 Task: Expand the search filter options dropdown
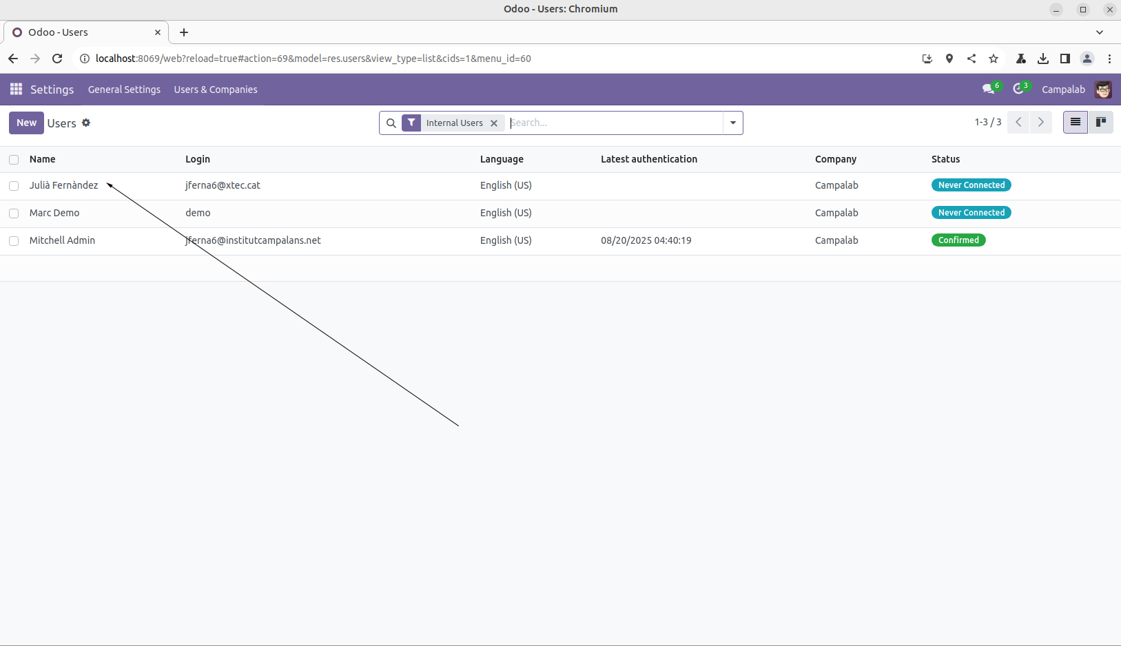[x=732, y=123]
